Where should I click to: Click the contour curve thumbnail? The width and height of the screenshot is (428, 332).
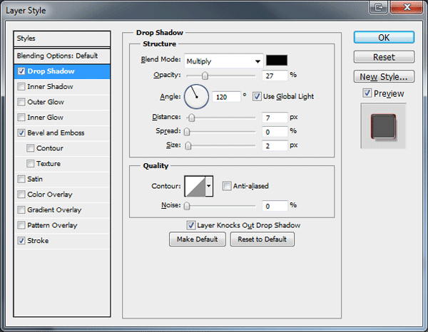195,186
